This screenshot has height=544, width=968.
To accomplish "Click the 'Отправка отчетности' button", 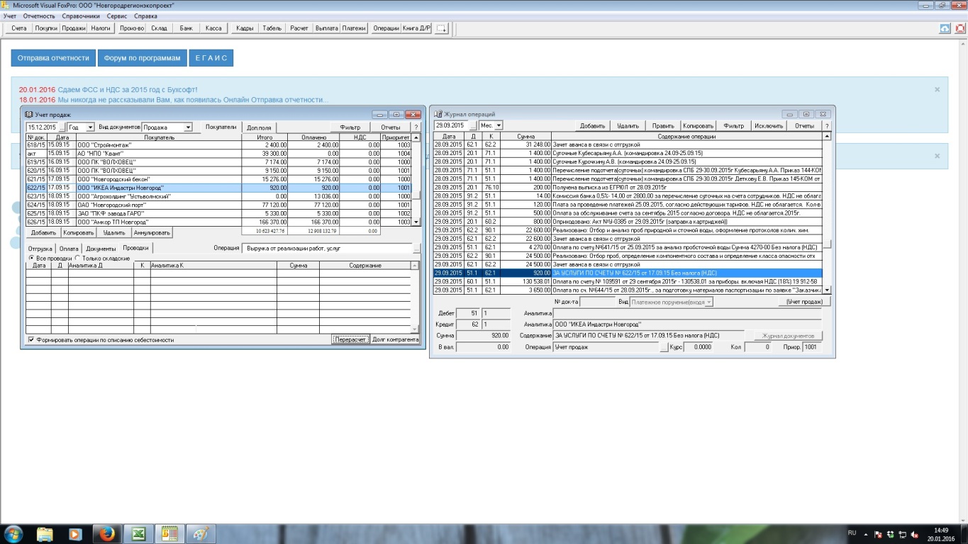I will [x=53, y=58].
